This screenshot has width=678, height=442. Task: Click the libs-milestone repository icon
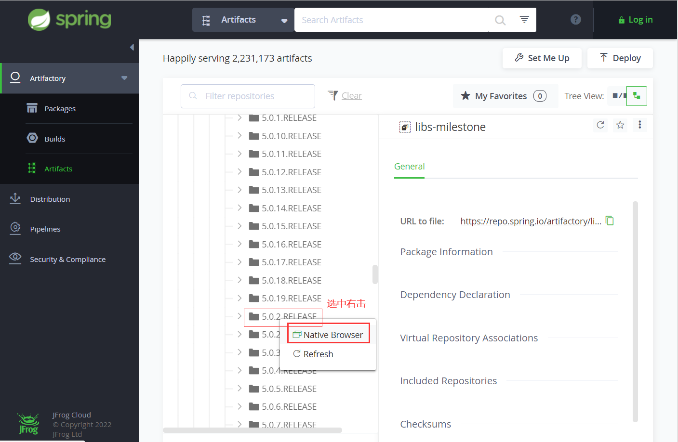coord(405,127)
